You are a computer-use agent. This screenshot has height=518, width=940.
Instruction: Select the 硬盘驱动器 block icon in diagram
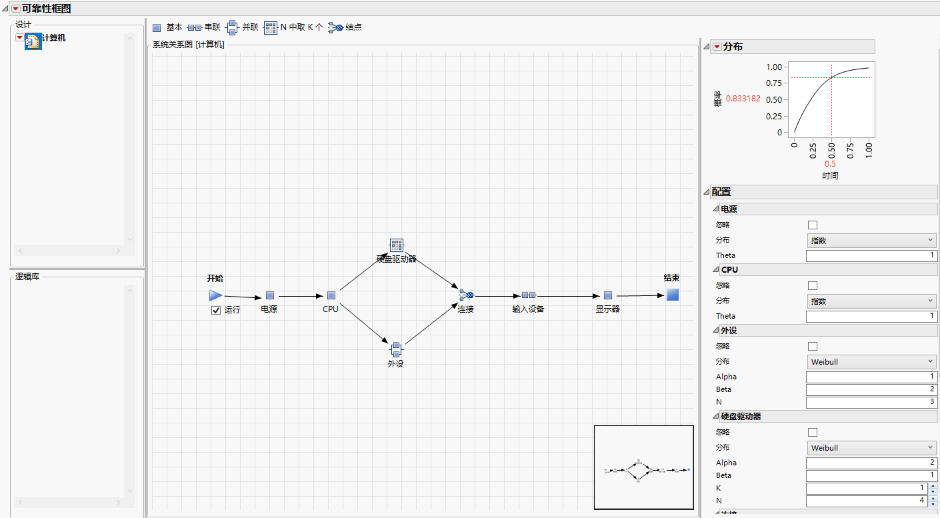click(x=397, y=245)
